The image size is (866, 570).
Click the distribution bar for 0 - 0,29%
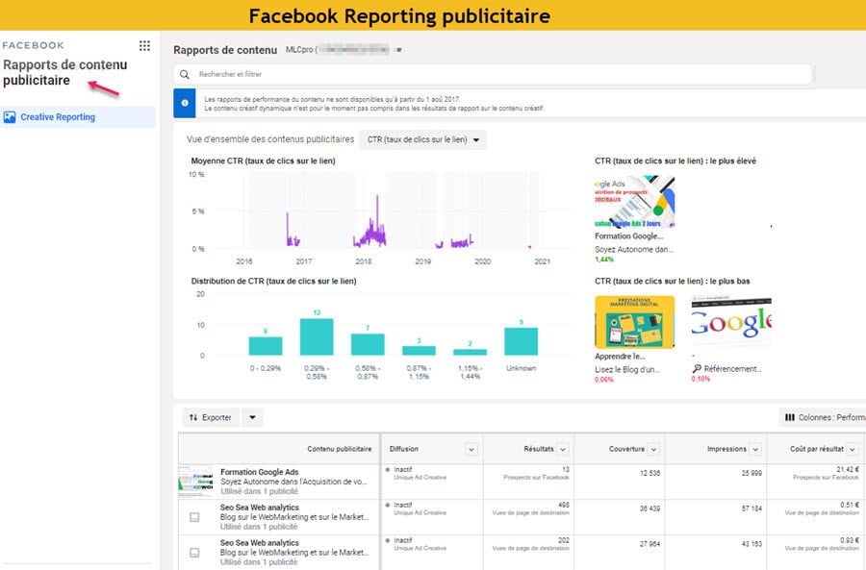click(266, 346)
